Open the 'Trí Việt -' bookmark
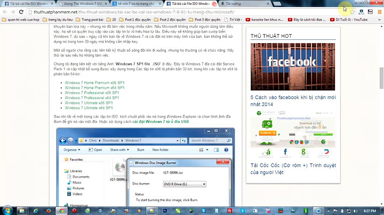384x215 pixels. tap(234, 20)
